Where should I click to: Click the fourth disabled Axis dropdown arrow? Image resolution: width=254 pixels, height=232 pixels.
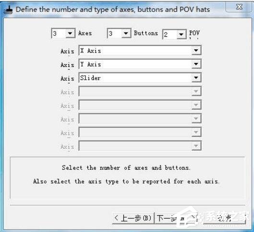pos(196,91)
